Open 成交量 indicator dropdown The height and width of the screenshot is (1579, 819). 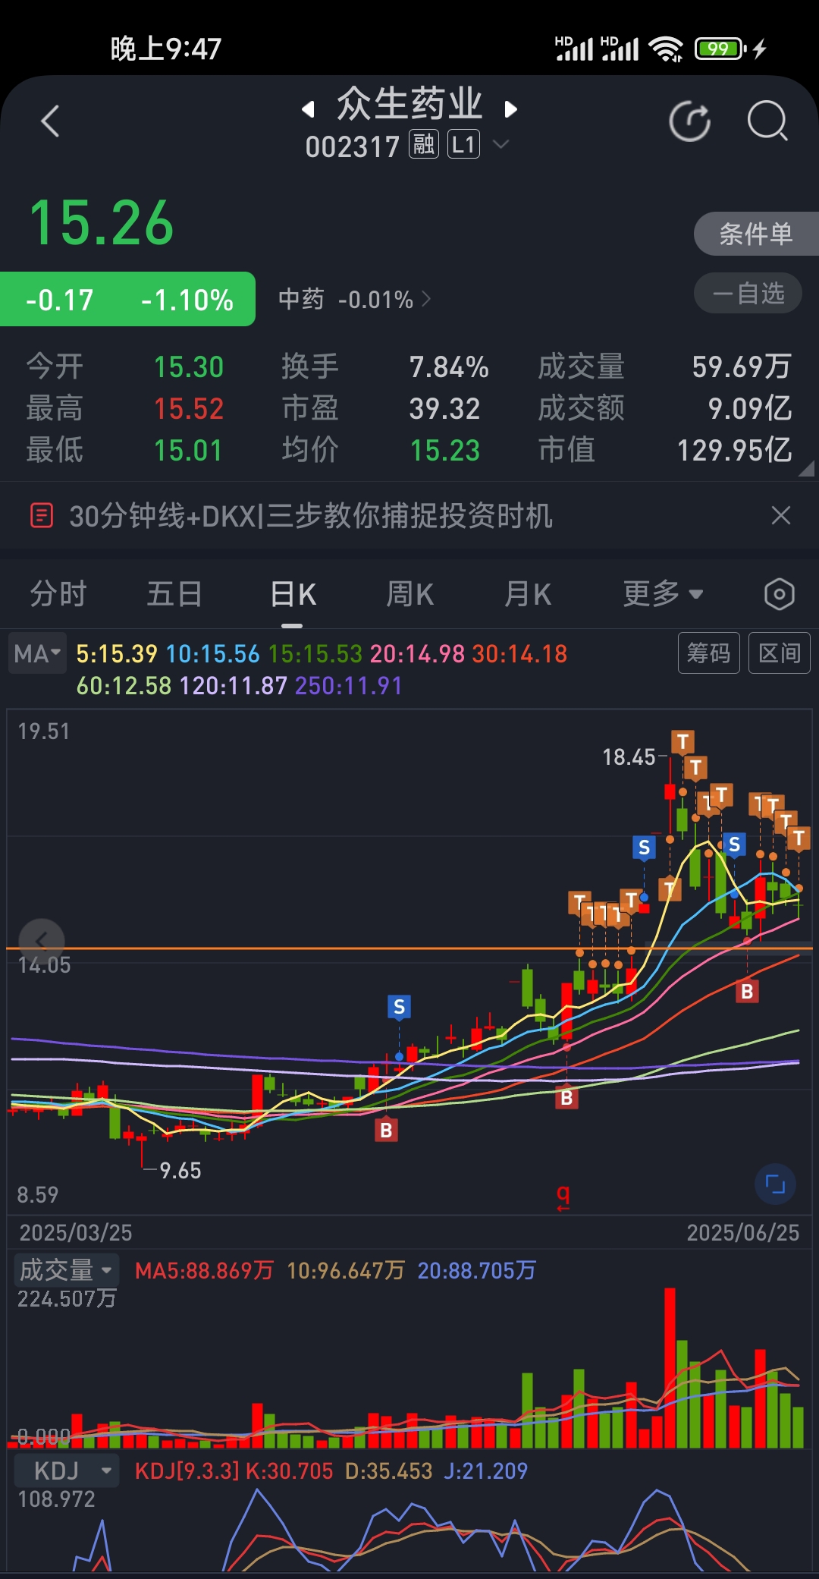[x=67, y=1270]
